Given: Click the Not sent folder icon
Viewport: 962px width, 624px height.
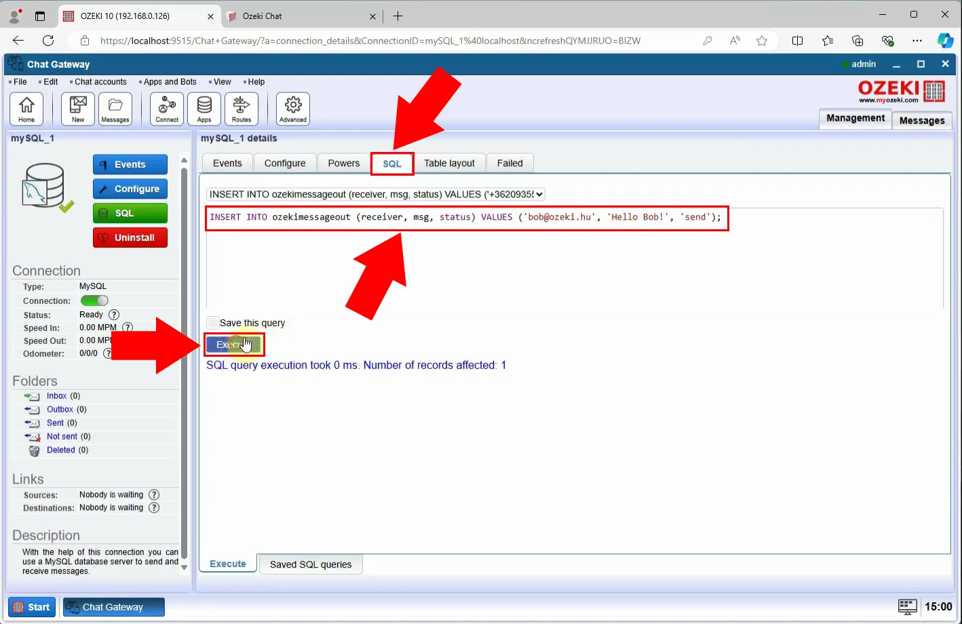Looking at the screenshot, I should pyautogui.click(x=32, y=437).
